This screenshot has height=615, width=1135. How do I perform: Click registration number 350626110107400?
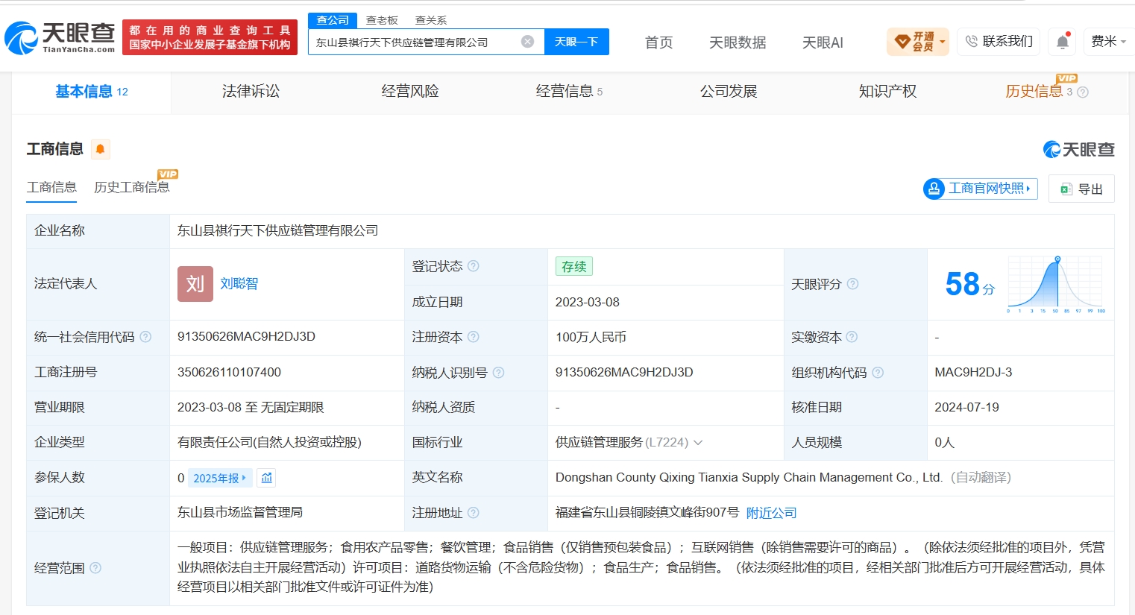click(x=229, y=372)
